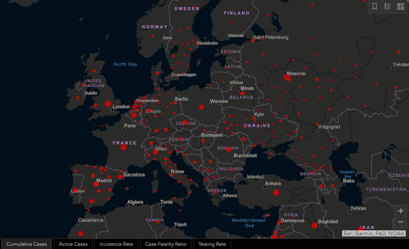Click the Tripoli city label
The image size is (409, 249).
(x=180, y=225)
